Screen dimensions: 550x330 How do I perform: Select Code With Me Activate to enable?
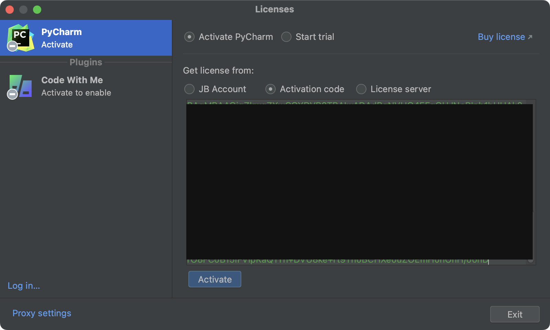[x=86, y=86]
